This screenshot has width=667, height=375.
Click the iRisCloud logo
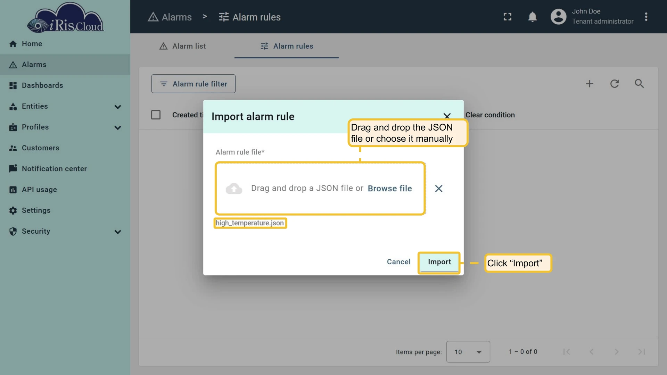[65, 17]
